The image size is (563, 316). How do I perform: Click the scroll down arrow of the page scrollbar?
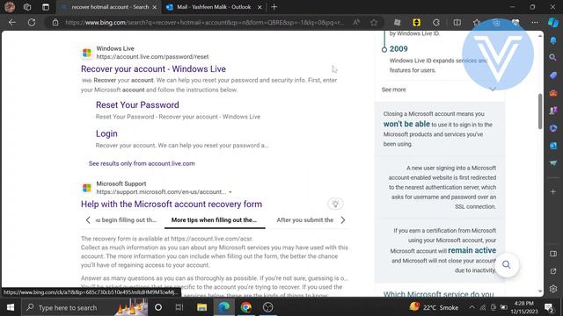(539, 291)
